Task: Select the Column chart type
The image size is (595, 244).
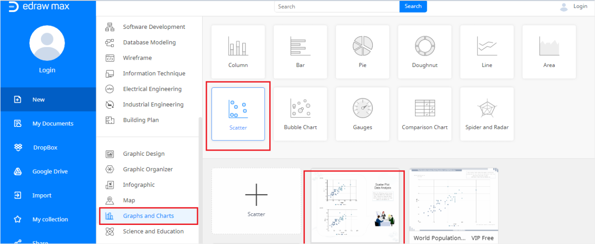Action: (238, 52)
